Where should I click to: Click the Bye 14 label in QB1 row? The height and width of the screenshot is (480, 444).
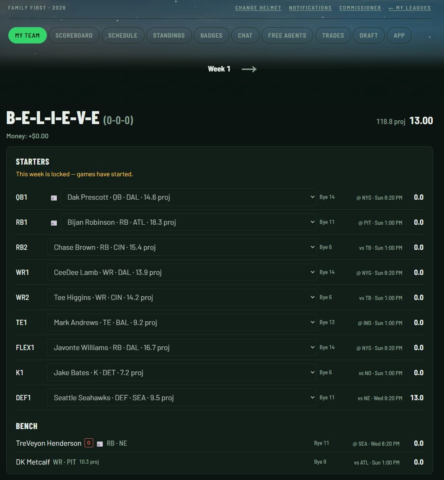point(327,197)
